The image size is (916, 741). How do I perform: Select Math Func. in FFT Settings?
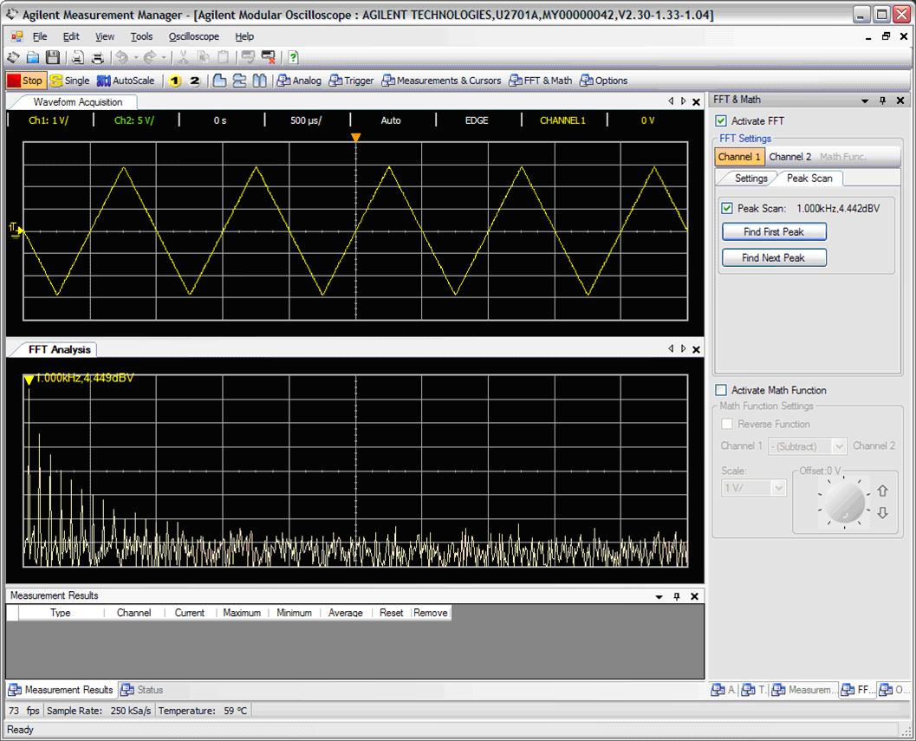(x=842, y=157)
